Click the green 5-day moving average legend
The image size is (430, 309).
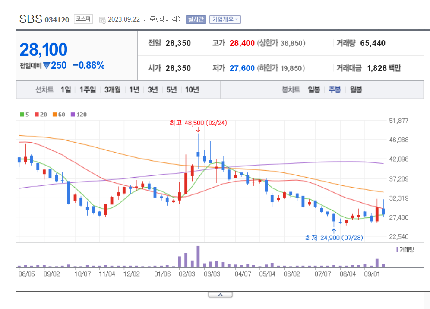[25, 115]
